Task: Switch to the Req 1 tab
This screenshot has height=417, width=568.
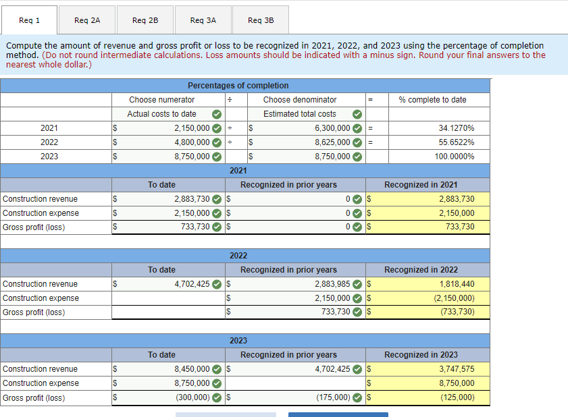Action: coord(29,20)
